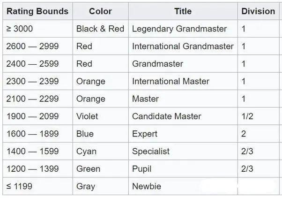This screenshot has width=282, height=198.
Task: Click the International Grandmaster title cell
Action: [x=183, y=46]
